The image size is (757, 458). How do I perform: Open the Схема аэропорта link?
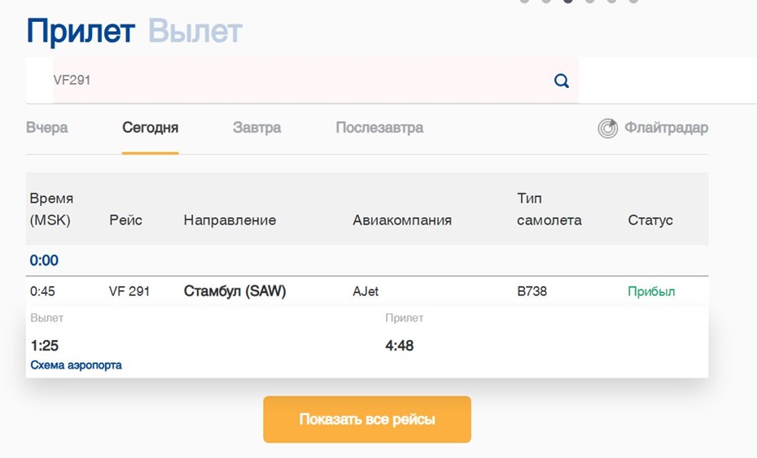point(76,365)
